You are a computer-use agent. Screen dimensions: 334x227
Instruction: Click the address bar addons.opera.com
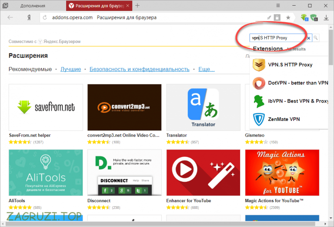pyautogui.click(x=73, y=17)
